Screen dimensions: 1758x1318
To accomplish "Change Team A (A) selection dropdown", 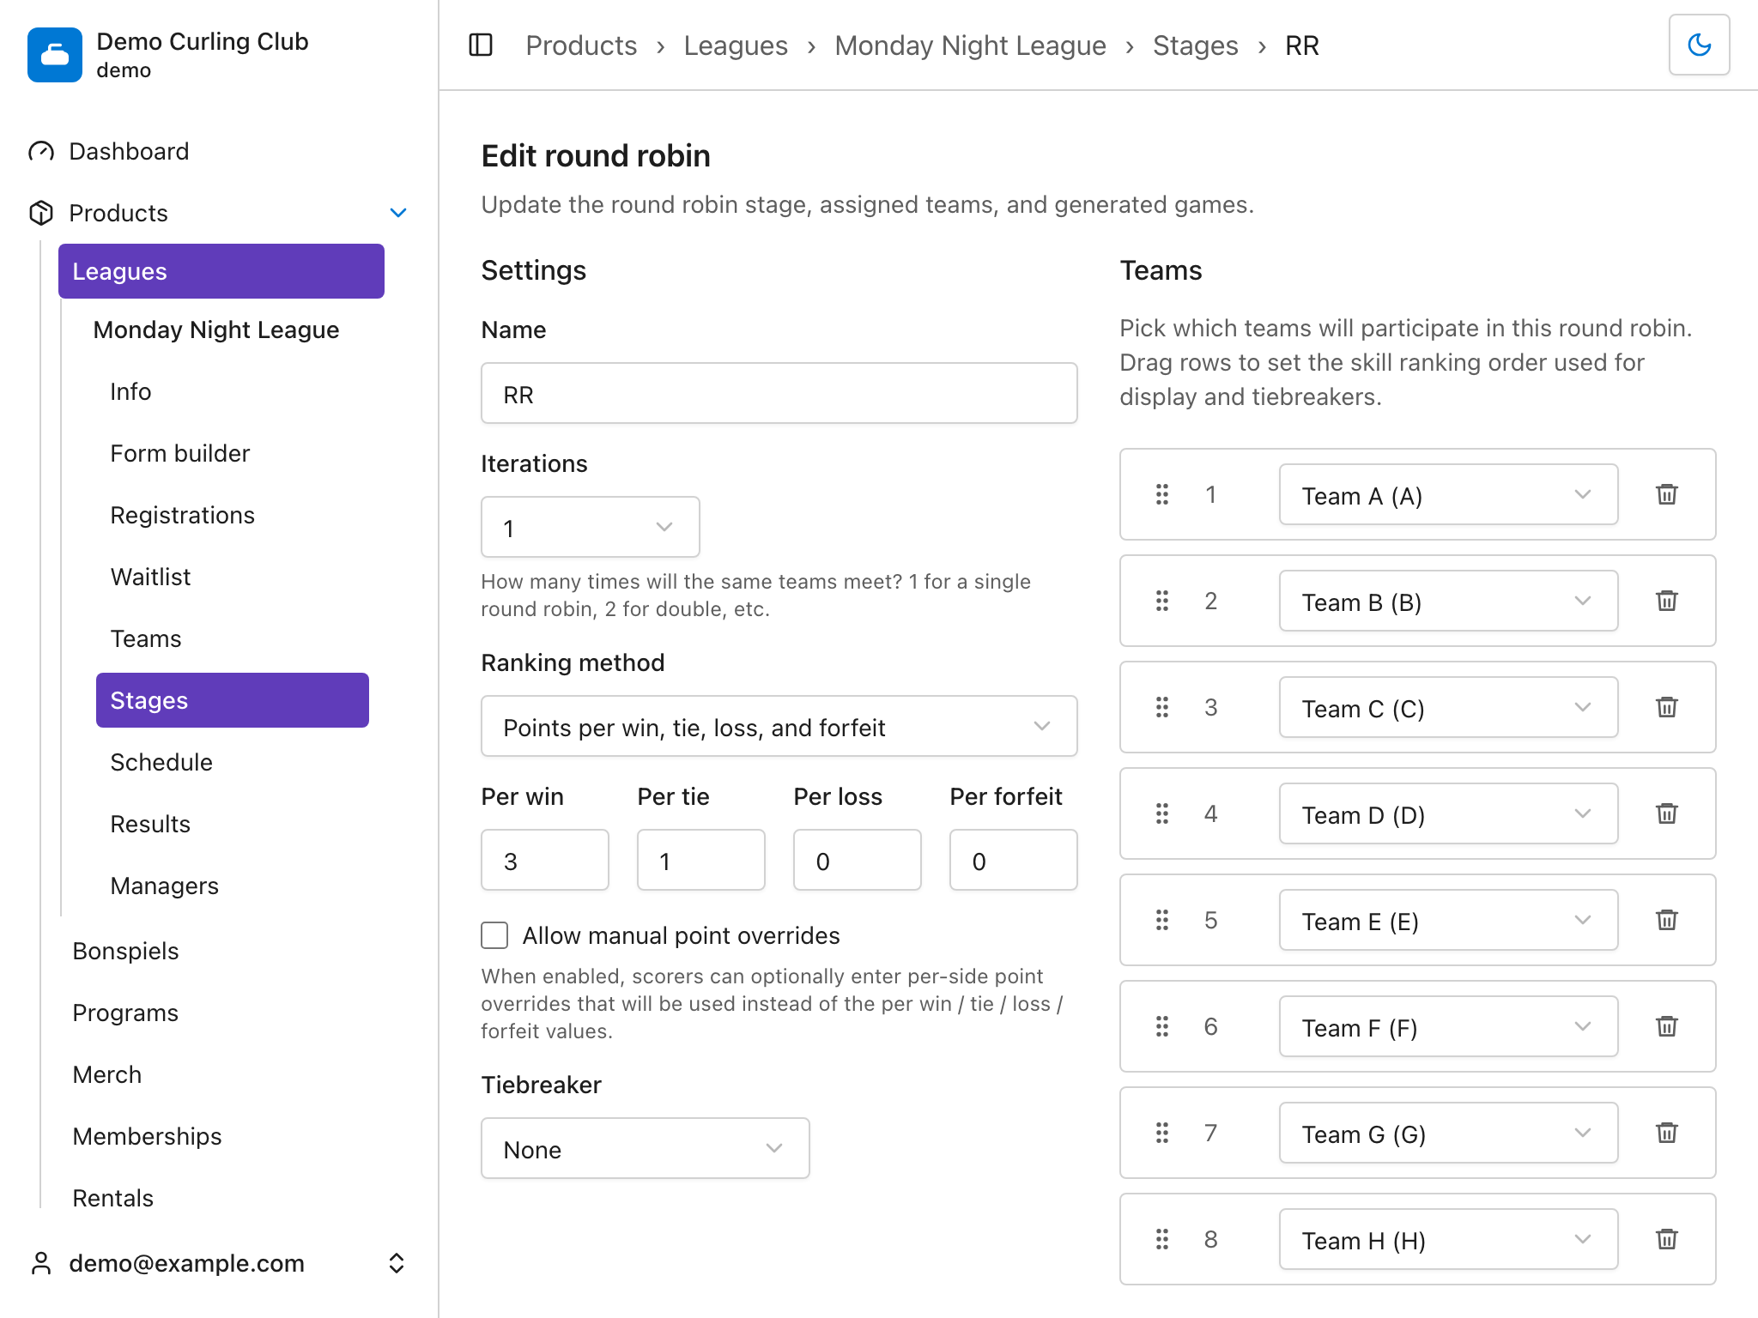I will [1449, 494].
